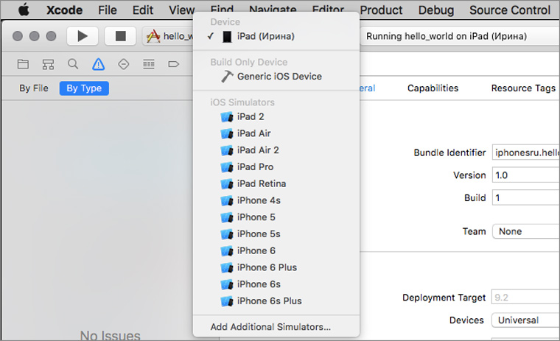Click the iPhone 6s simulator icon

(x=227, y=284)
